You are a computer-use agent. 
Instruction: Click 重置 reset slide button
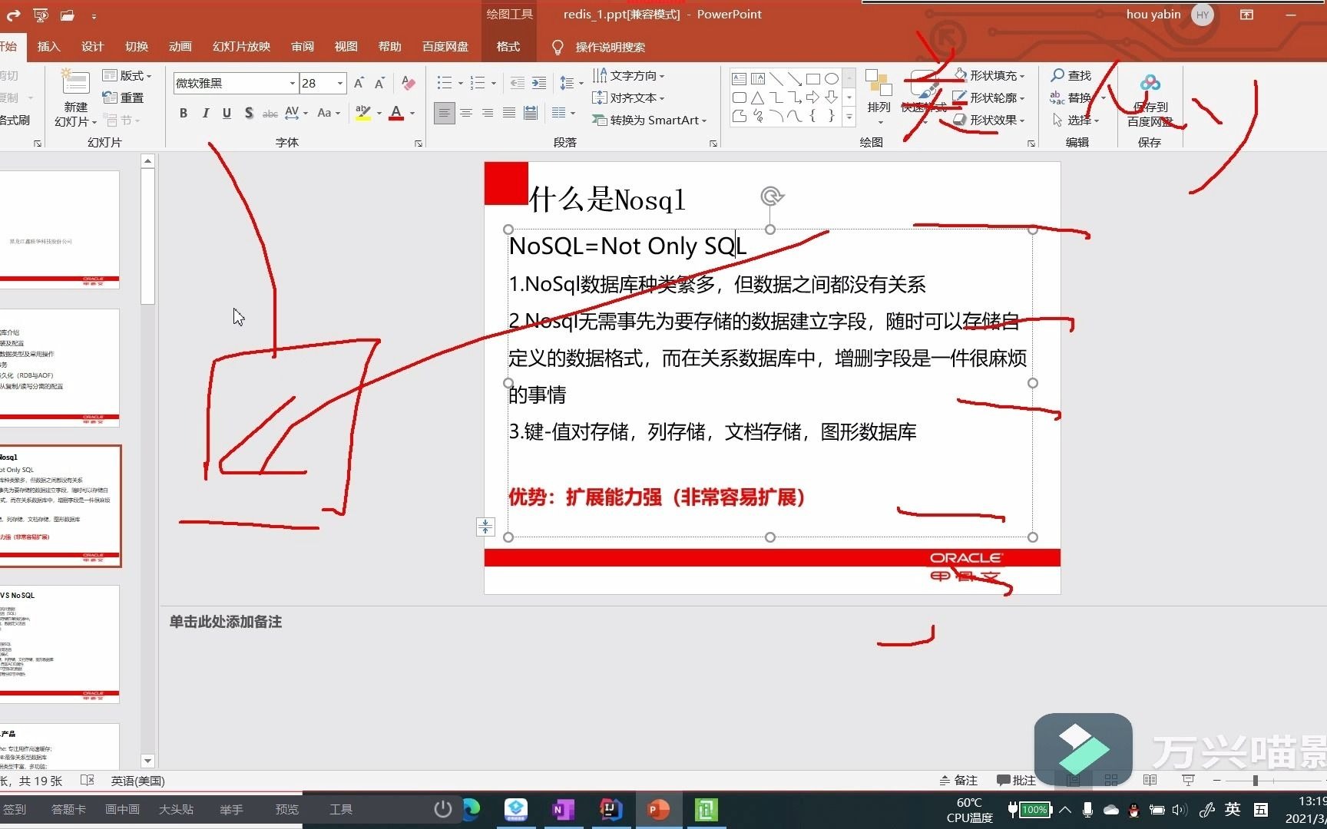coord(123,97)
